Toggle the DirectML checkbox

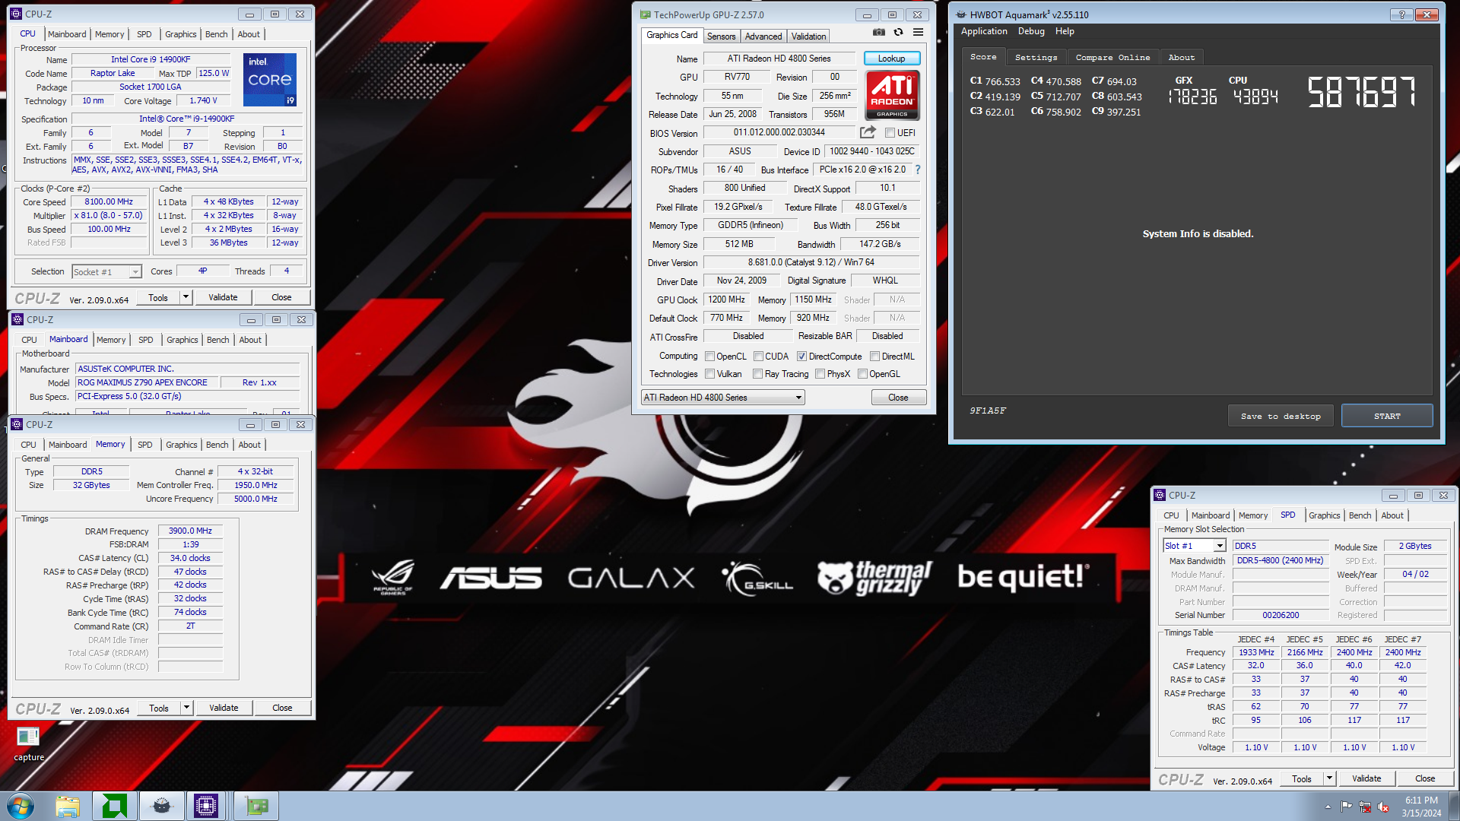click(874, 357)
